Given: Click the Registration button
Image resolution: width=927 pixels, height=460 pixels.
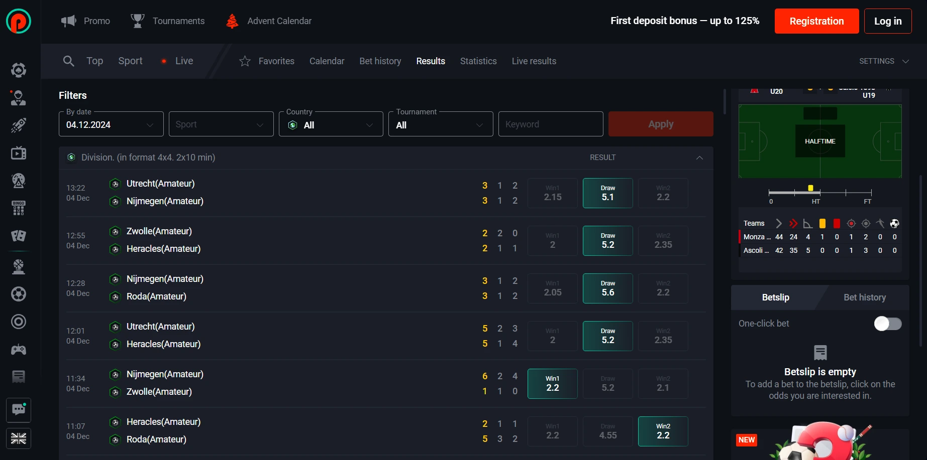Looking at the screenshot, I should 817,21.
